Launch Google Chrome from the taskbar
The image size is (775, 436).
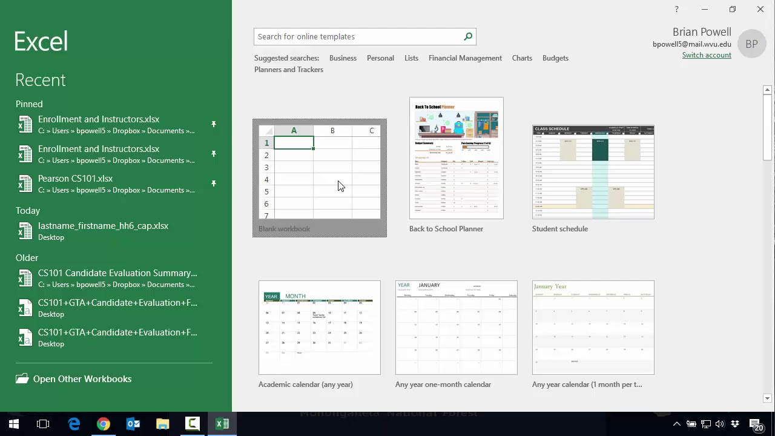tap(104, 424)
